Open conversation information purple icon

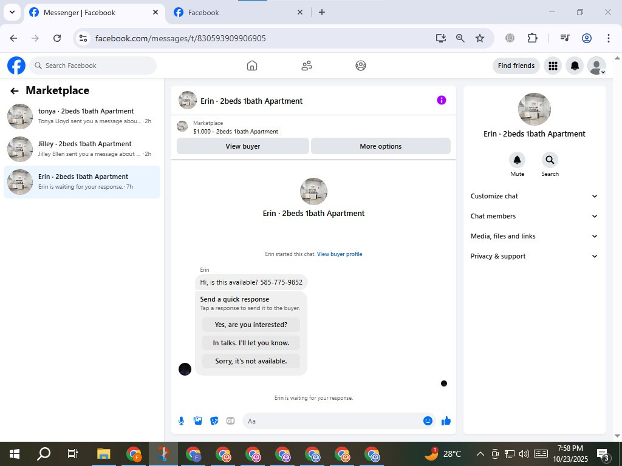coord(442,100)
